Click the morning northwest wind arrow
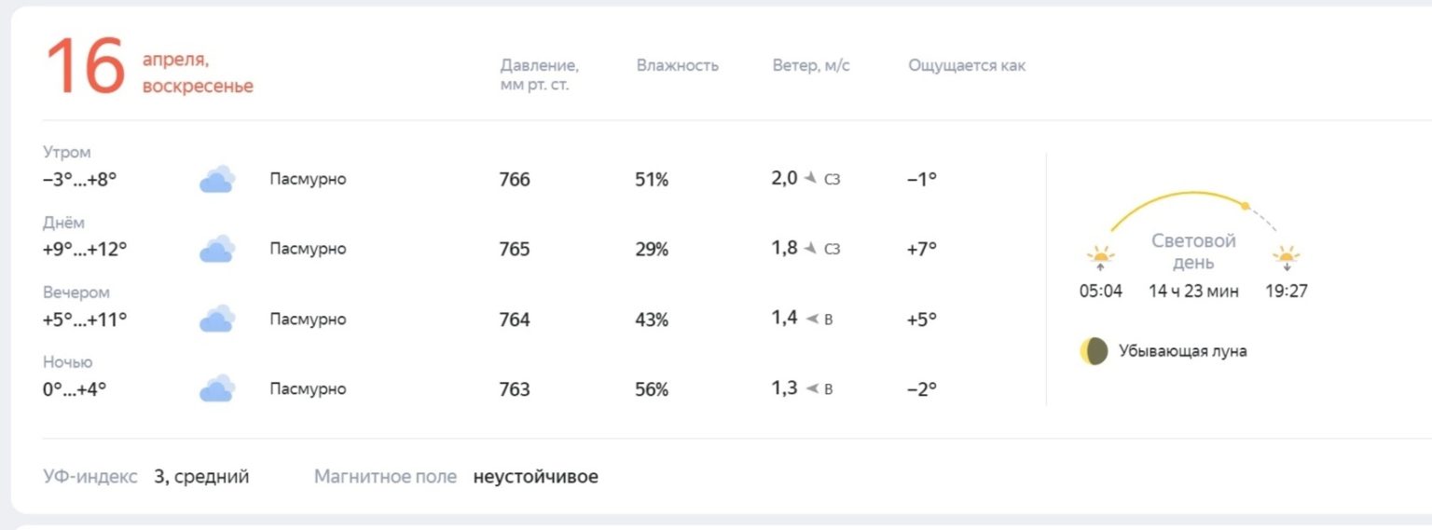Image resolution: width=1432 pixels, height=530 pixels. pyautogui.click(x=811, y=178)
